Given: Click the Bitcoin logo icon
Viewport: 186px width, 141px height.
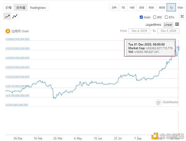Looking at the screenshot, I should (x=8, y=31).
